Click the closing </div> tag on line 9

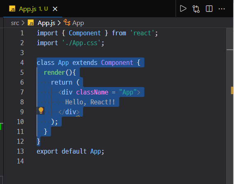[69, 112]
